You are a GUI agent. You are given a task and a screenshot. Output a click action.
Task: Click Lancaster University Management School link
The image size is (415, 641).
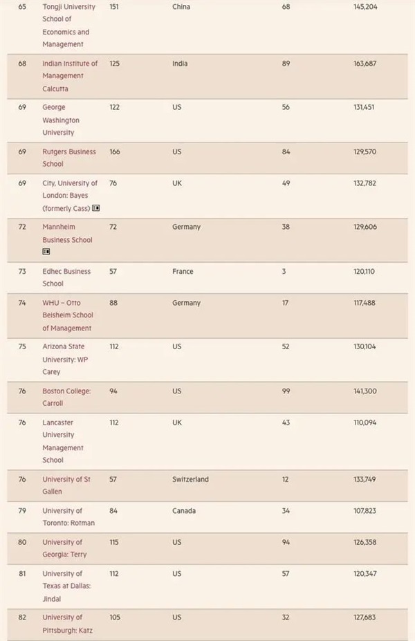[x=62, y=441]
